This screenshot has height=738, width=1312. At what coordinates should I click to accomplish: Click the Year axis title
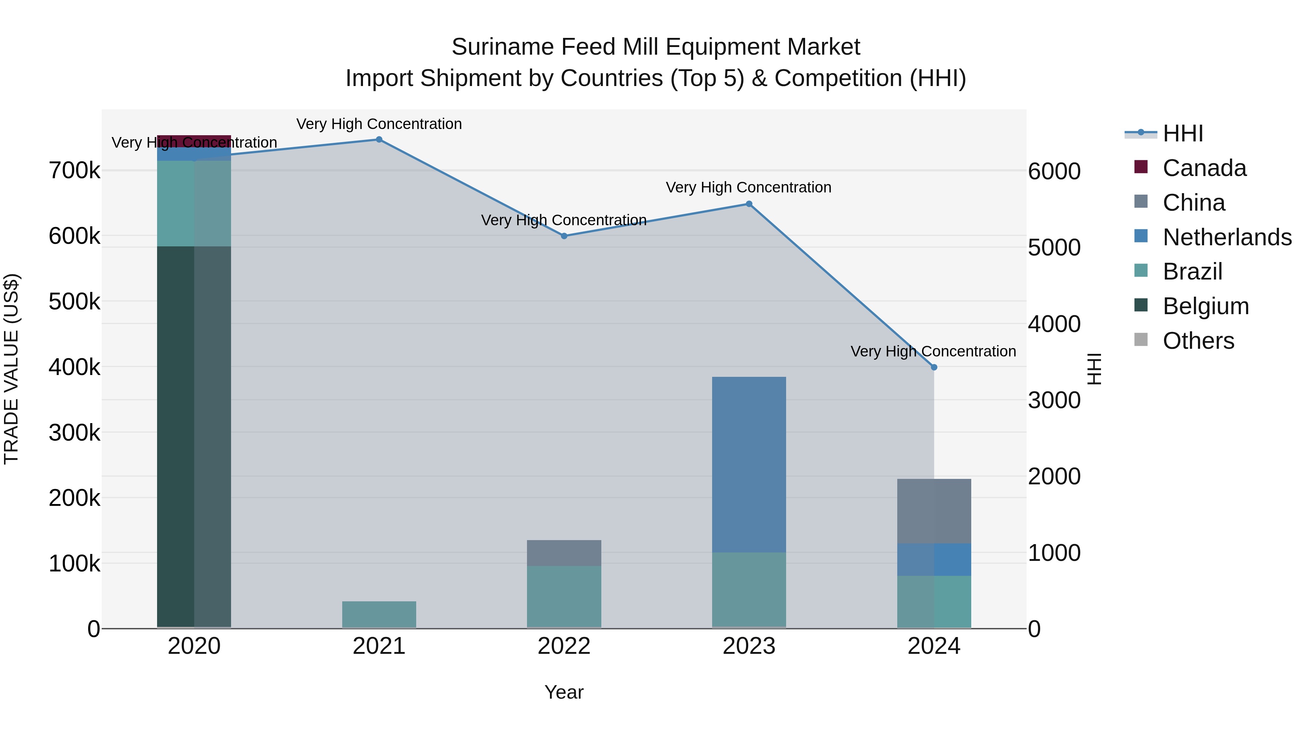pos(564,693)
